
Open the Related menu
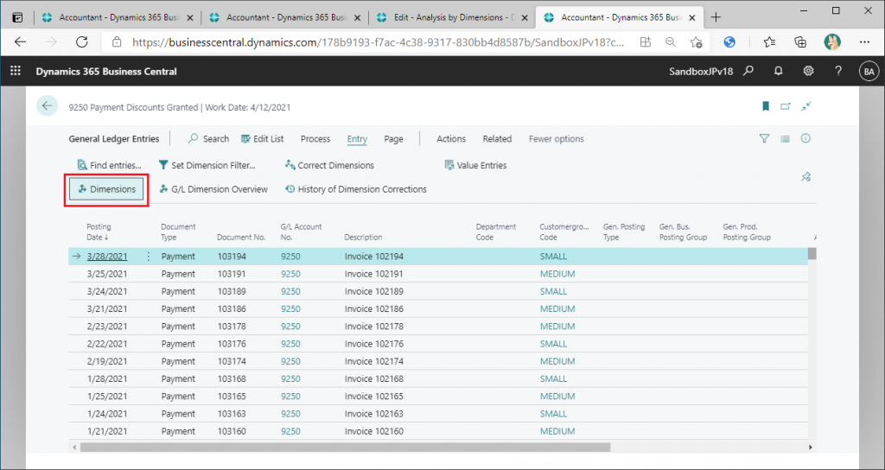(x=497, y=139)
